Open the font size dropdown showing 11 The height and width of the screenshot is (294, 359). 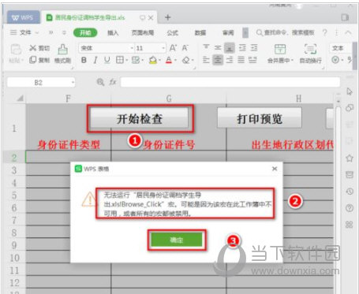tap(163, 48)
